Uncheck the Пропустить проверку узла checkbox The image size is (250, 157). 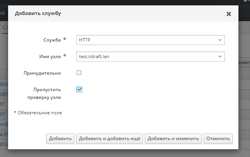point(79,89)
